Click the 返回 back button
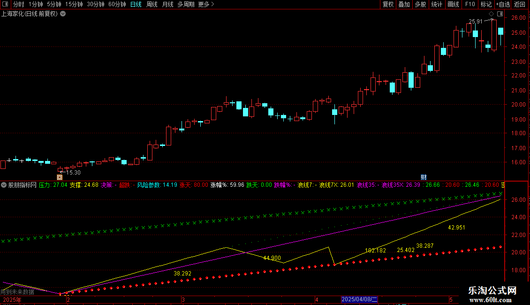Screen dimensions: 530x305 (520, 4)
